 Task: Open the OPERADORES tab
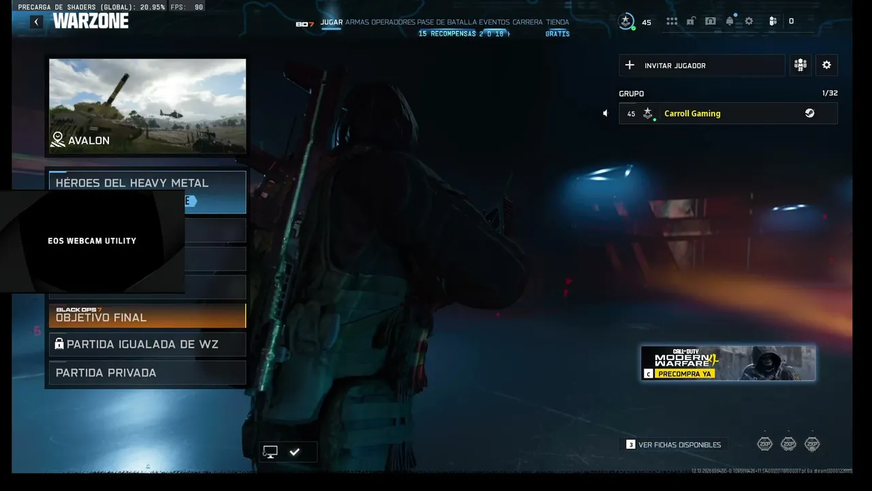click(x=393, y=22)
